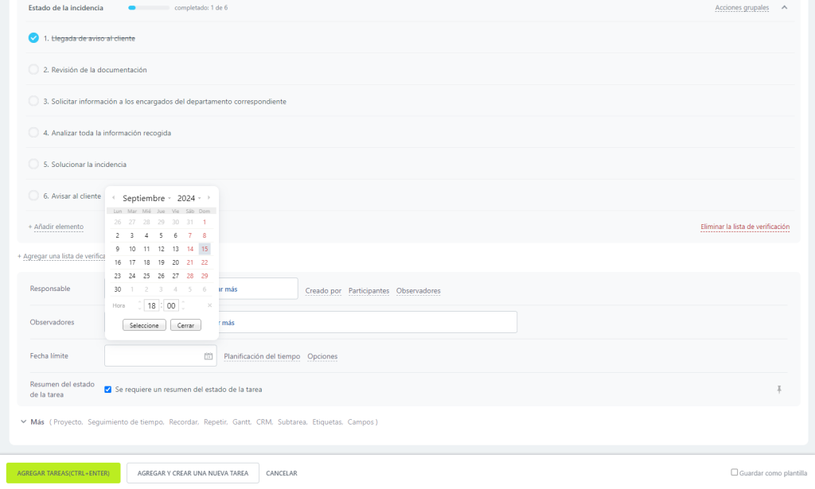This screenshot has width=815, height=489.
Task: Uncheck completed item Llegada de aviso al cliente
Action: pos(33,38)
